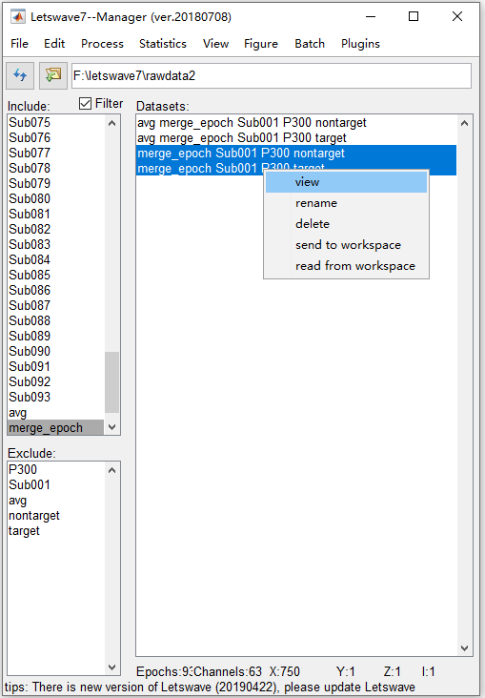Close the Letswave7 Manager window
The height and width of the screenshot is (698, 485).
pos(457,17)
